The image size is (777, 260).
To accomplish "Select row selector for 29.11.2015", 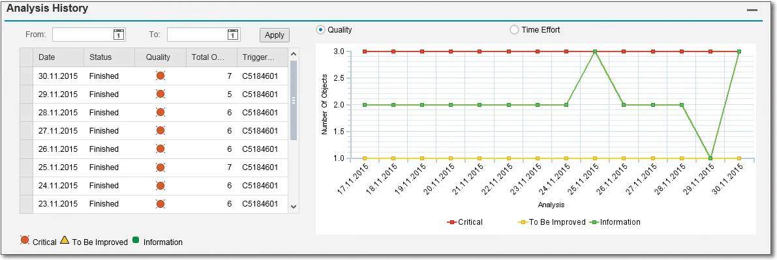I will (x=26, y=94).
